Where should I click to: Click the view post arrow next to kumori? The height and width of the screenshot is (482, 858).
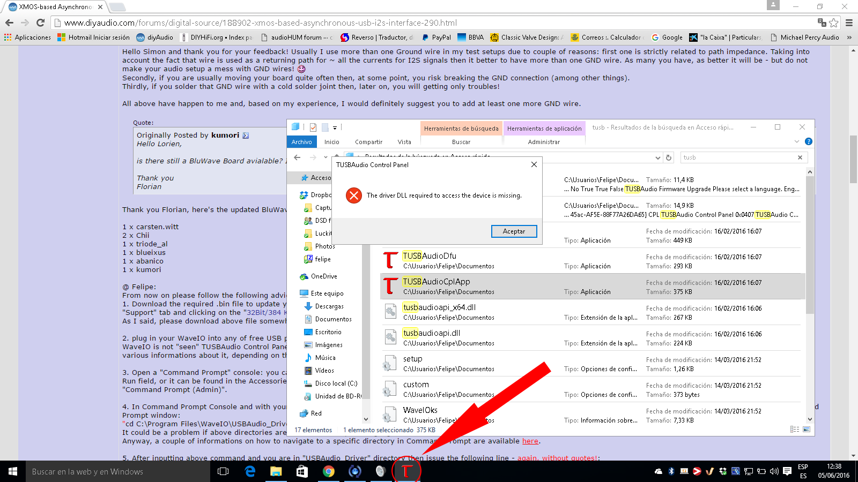pyautogui.click(x=246, y=135)
